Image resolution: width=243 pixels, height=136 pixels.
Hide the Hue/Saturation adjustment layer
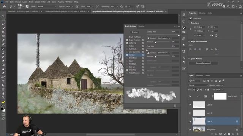tap(190, 96)
